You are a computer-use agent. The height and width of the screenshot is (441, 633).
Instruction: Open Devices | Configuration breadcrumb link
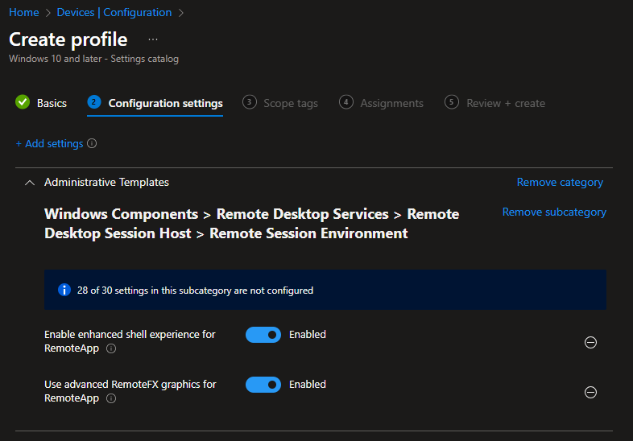114,13
